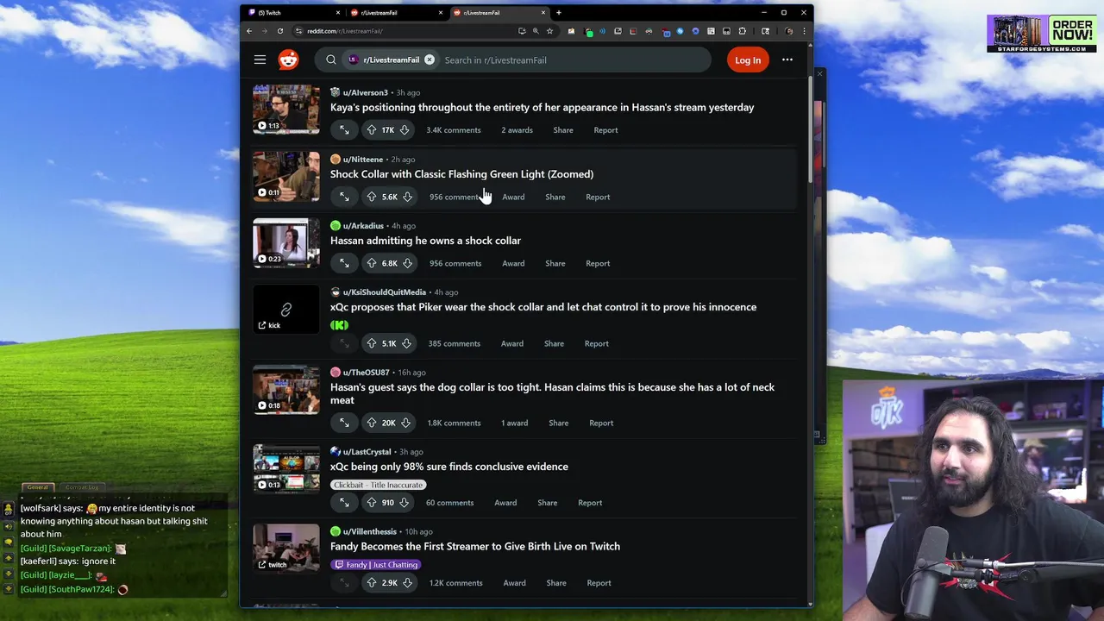
Task: Upvote the Kaya's positioning post
Action: click(371, 130)
